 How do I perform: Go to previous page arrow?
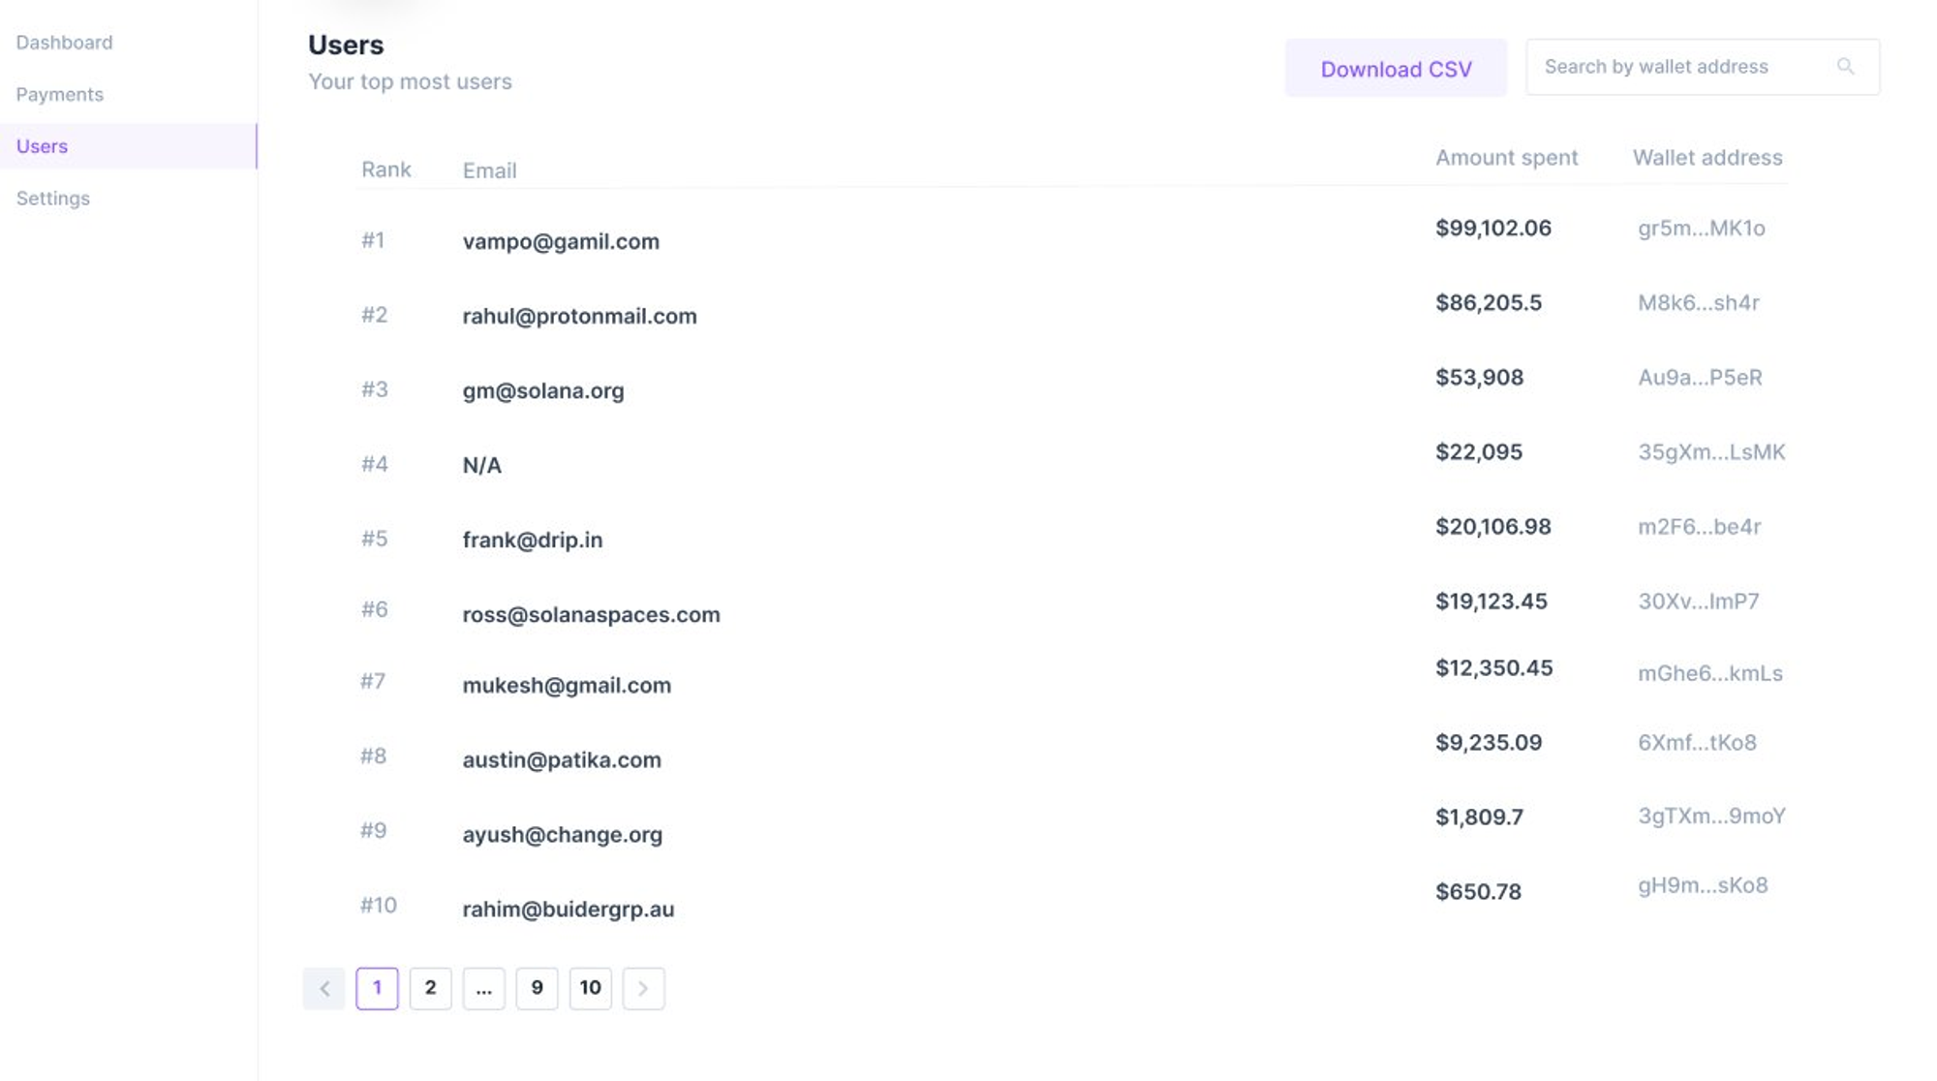(x=324, y=988)
